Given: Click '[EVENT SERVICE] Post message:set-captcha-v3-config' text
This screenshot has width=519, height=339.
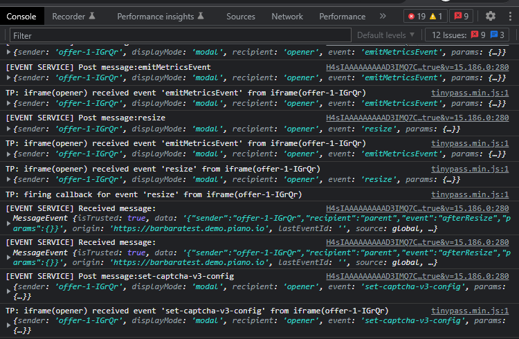Looking at the screenshot, I should (x=120, y=276).
